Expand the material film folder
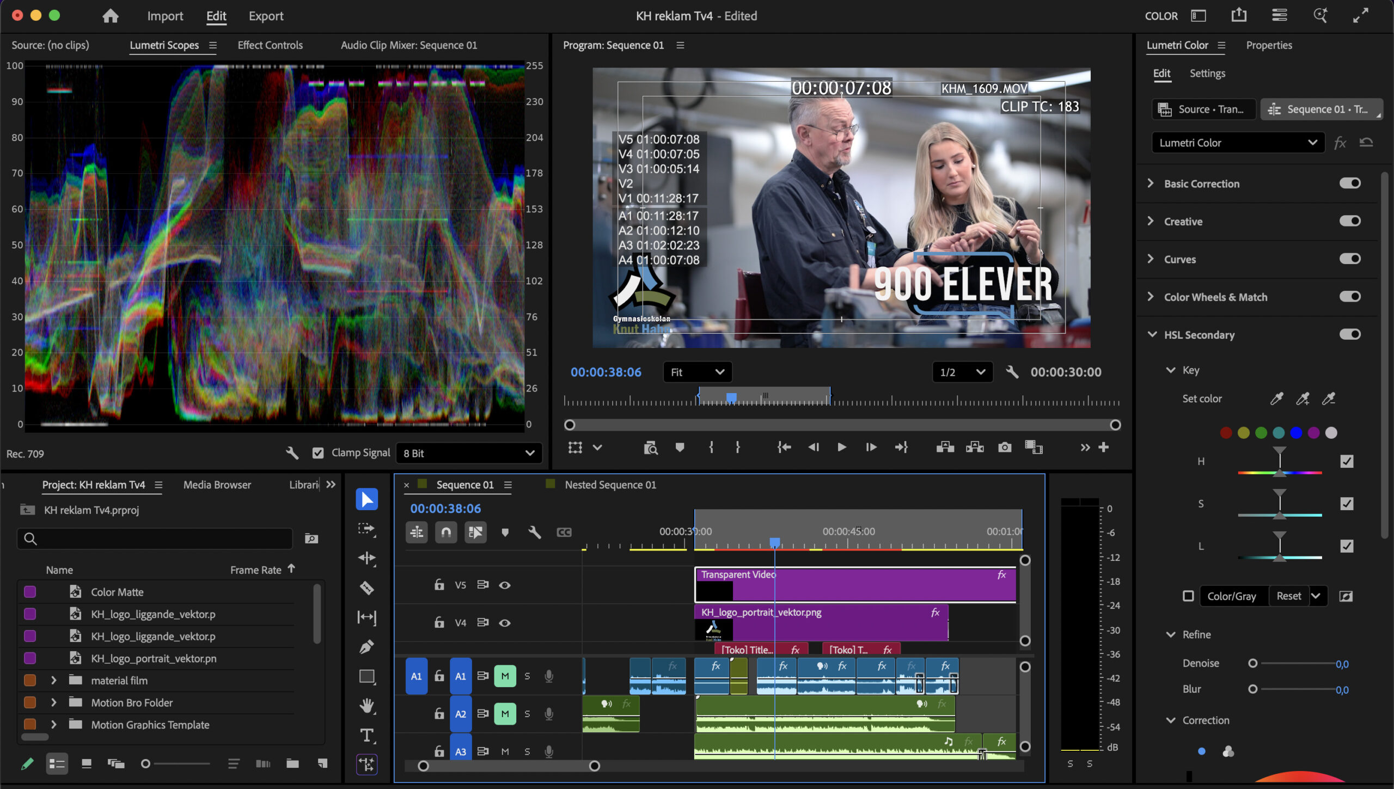This screenshot has width=1394, height=789. point(53,680)
